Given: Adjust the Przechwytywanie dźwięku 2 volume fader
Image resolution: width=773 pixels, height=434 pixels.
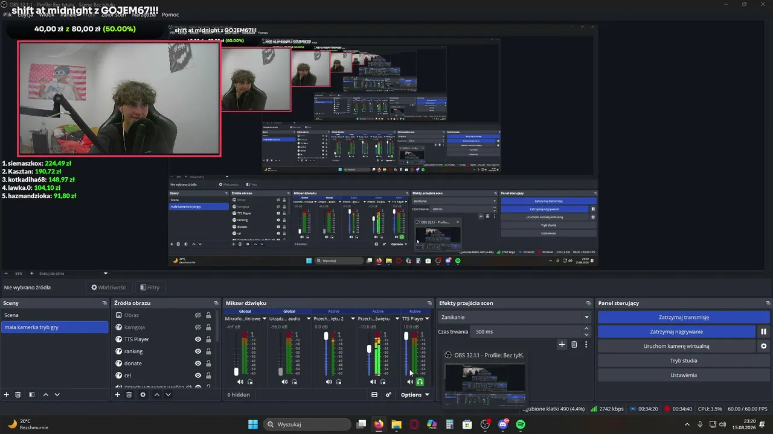Looking at the screenshot, I should tap(326, 336).
